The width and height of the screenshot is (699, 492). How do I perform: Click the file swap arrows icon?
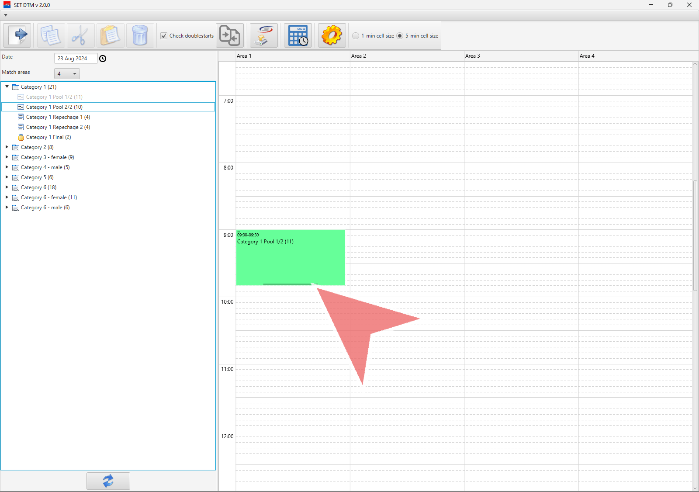(x=230, y=35)
